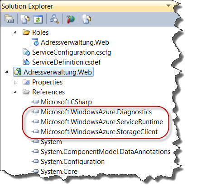Click reference icon beside Microsoft.WindowsAzure.StorageClient
Viewport: 197px width, 191px height.
pos(35,132)
